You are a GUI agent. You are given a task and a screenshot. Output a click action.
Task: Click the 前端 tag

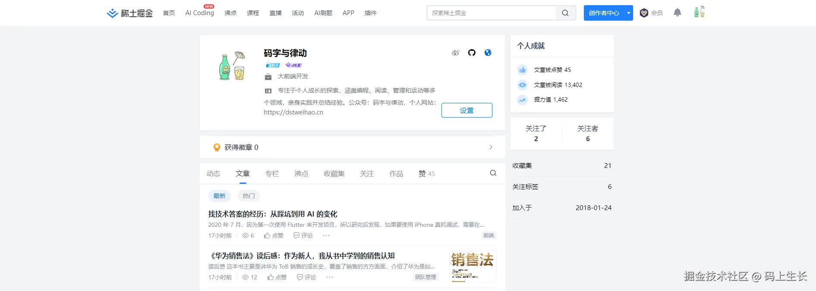coord(489,235)
